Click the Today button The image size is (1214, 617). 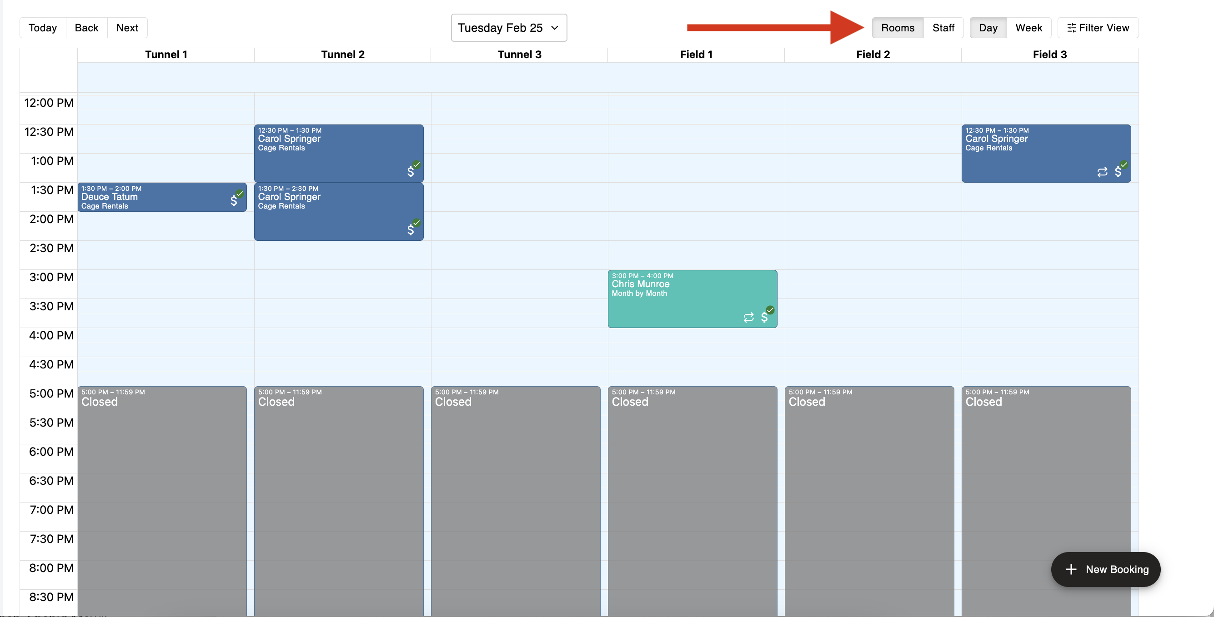click(x=42, y=28)
